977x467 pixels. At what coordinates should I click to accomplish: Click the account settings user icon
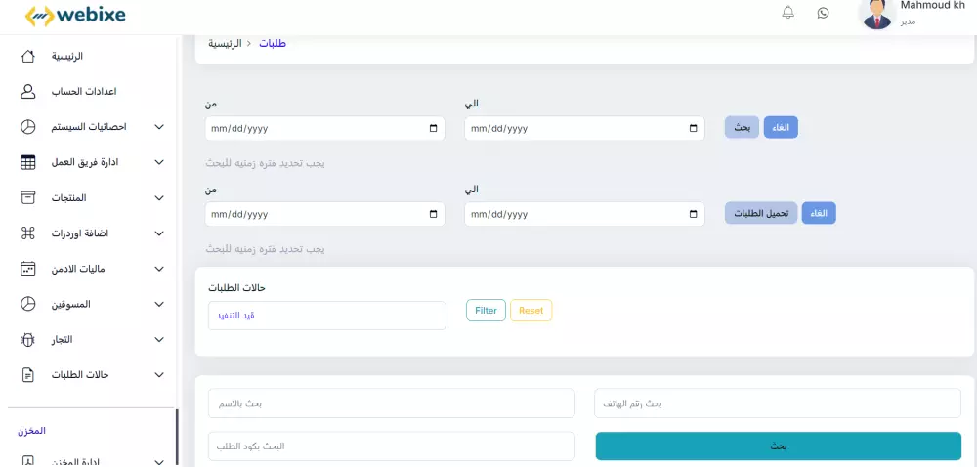click(x=28, y=91)
